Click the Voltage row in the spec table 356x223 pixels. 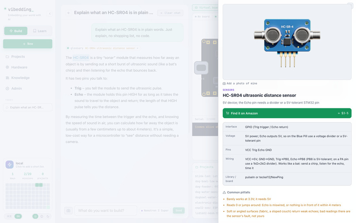287,138
